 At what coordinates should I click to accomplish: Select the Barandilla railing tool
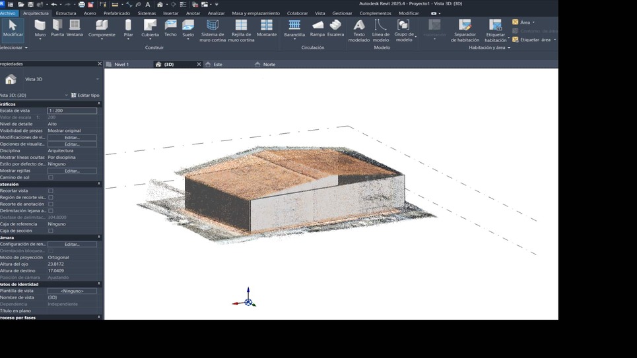(x=294, y=28)
